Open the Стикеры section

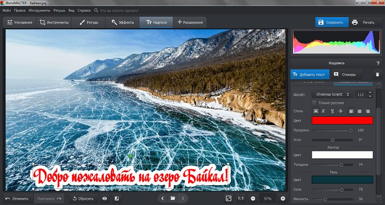(346, 74)
